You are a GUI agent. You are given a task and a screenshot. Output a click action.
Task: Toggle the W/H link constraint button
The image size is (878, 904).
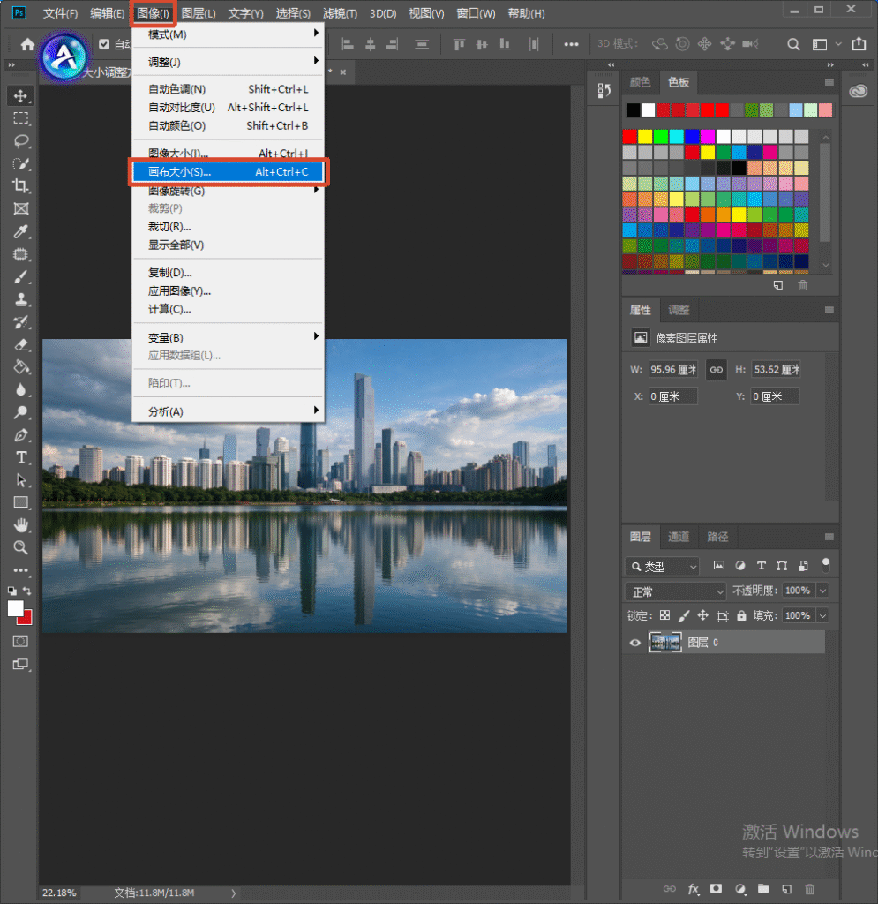pyautogui.click(x=716, y=370)
